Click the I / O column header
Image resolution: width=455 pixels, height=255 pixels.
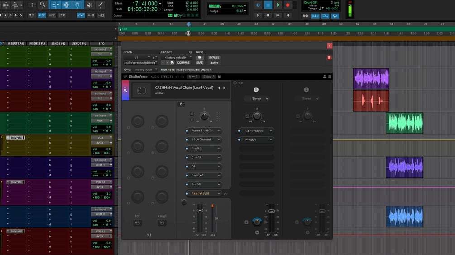(101, 43)
